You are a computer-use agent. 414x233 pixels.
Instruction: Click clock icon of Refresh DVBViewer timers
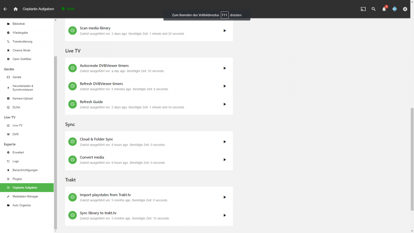tap(72, 86)
